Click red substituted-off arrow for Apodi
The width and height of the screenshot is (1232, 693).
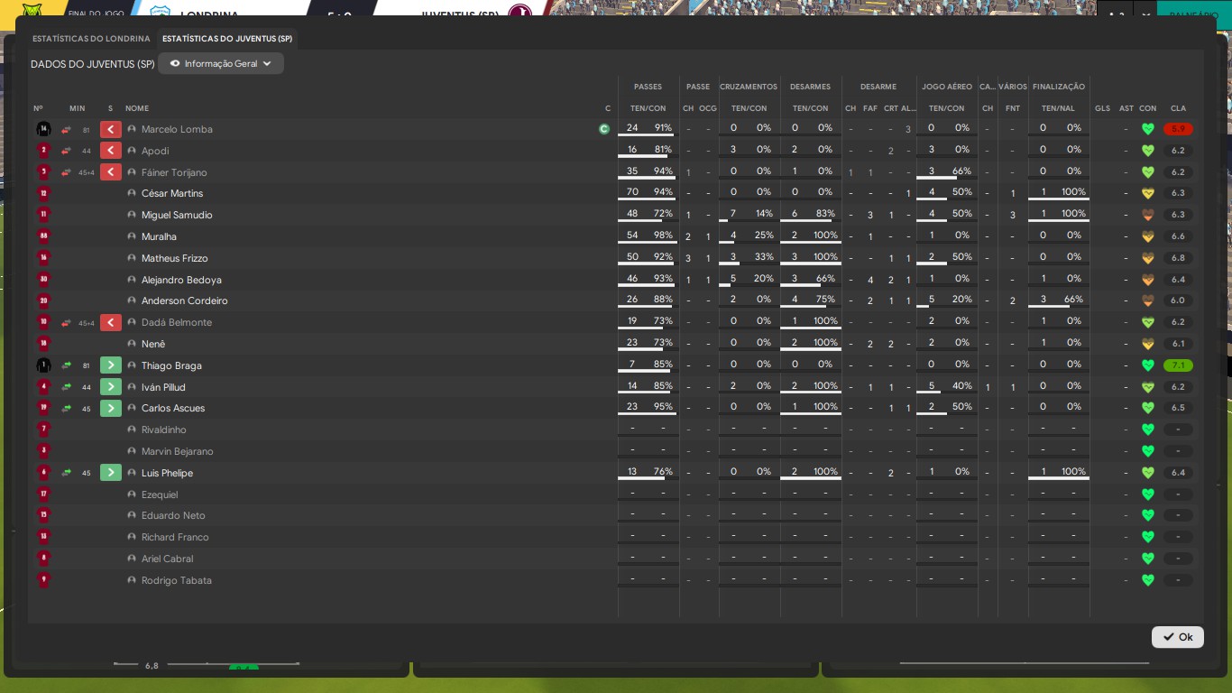[111, 151]
